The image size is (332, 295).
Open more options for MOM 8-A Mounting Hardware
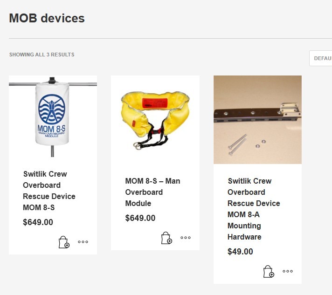(288, 271)
